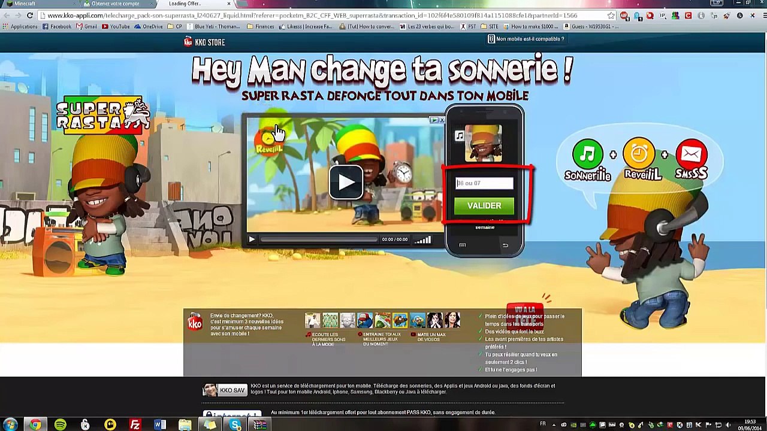The height and width of the screenshot is (431, 767).
Task: Open the '[Tut] How to conver...' bookmark
Action: point(366,26)
